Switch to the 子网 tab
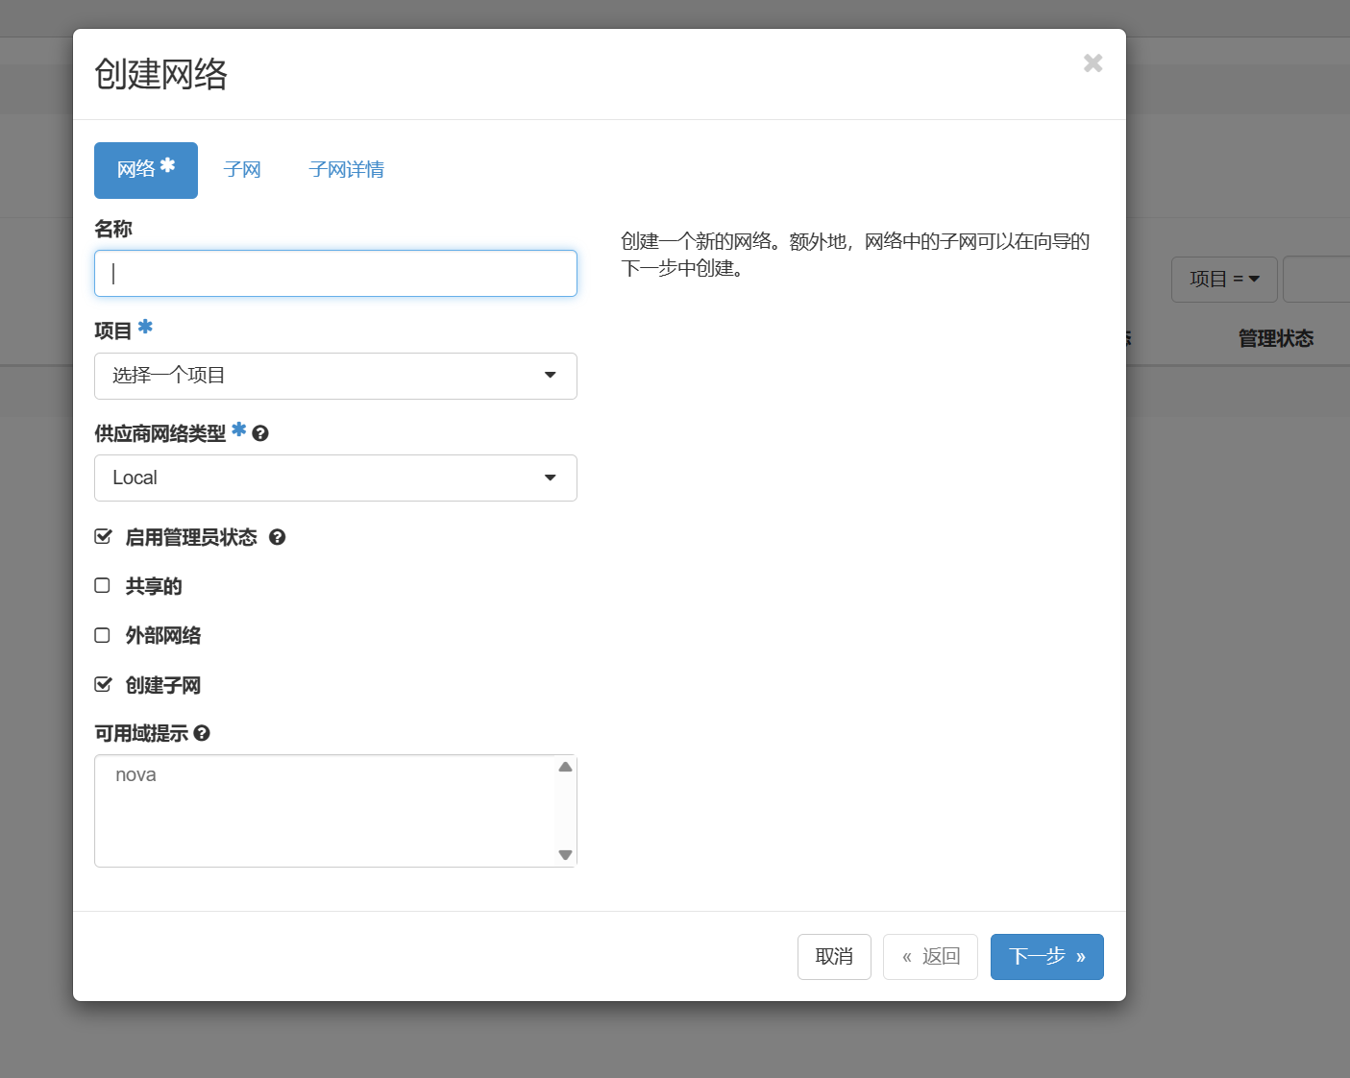 pos(242,170)
